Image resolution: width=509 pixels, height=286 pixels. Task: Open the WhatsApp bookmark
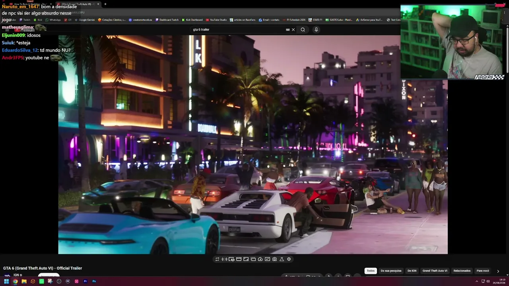53,20
